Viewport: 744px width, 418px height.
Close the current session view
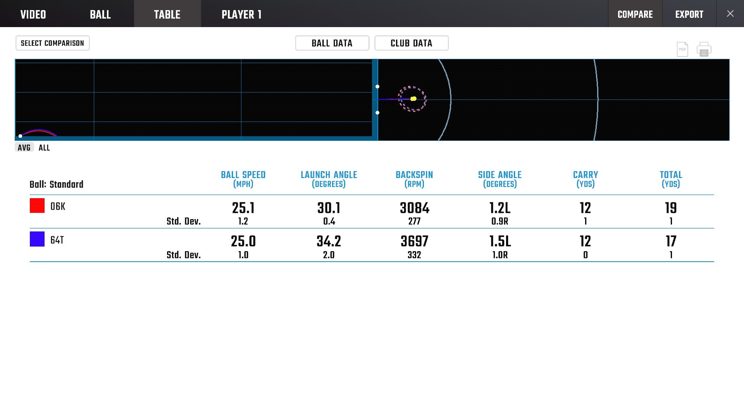[x=730, y=14]
